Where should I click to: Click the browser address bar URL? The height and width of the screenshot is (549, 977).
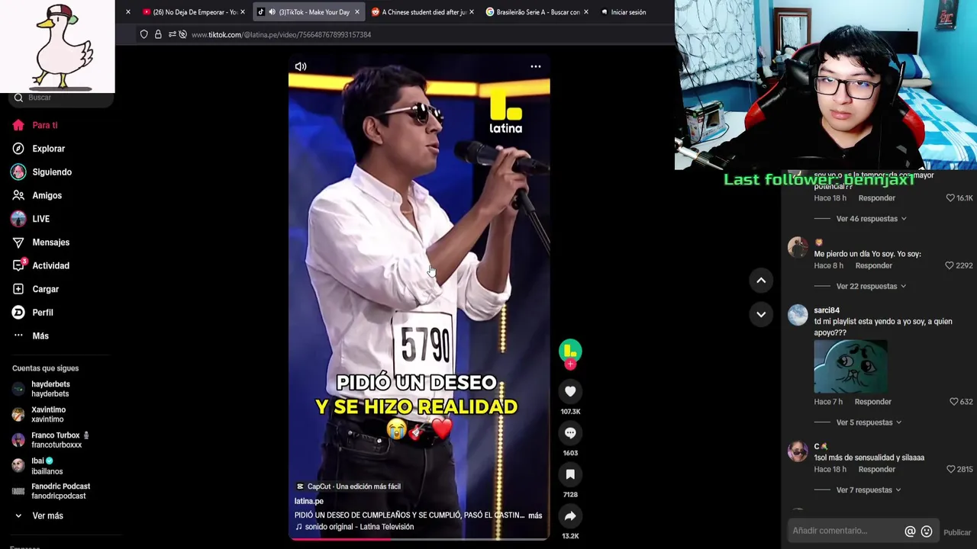point(281,34)
